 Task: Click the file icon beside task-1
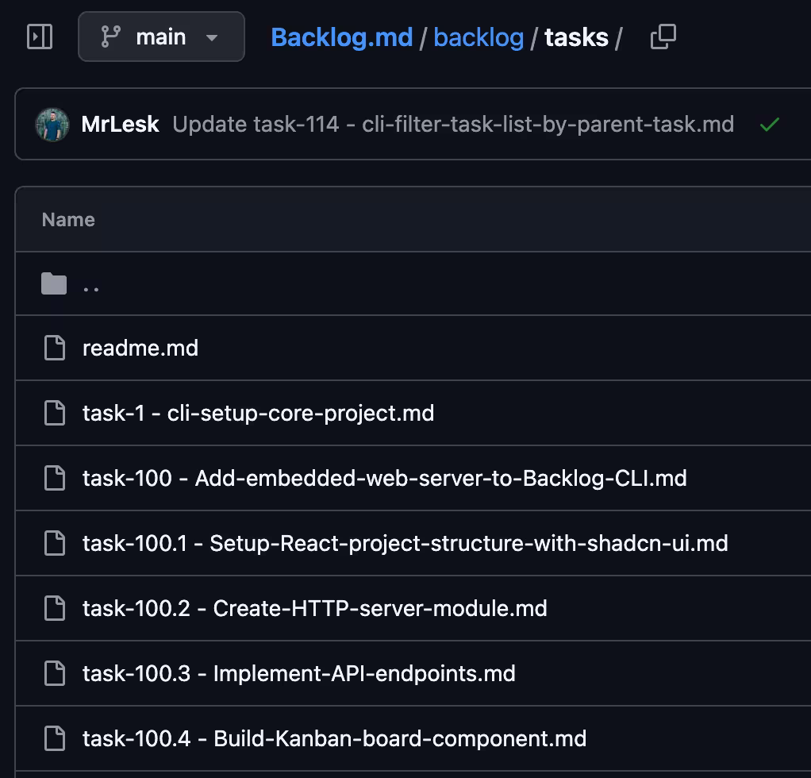tap(54, 413)
